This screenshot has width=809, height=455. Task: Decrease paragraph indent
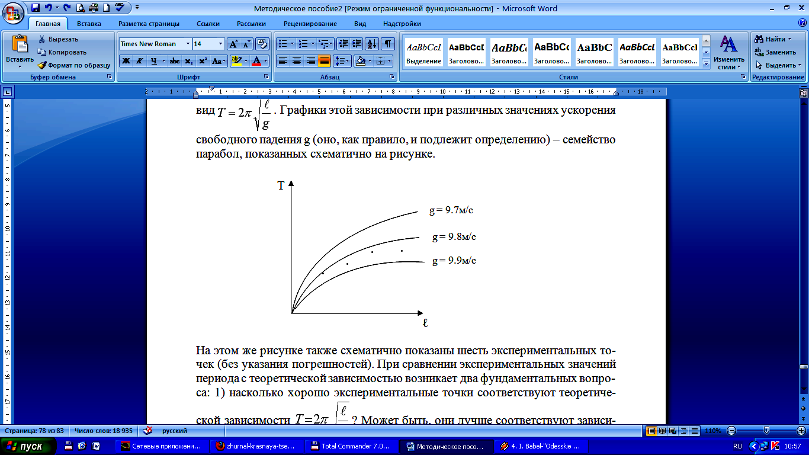click(x=343, y=44)
